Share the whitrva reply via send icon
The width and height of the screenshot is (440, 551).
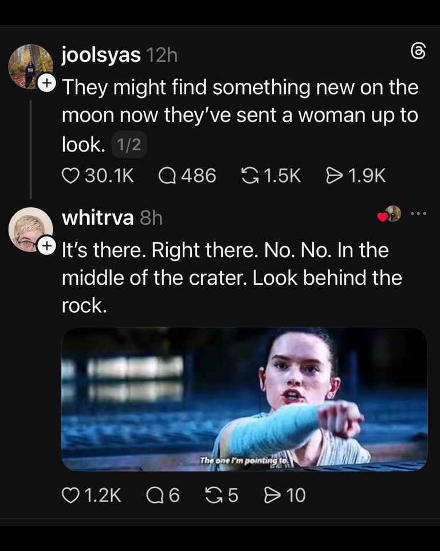pyautogui.click(x=269, y=495)
